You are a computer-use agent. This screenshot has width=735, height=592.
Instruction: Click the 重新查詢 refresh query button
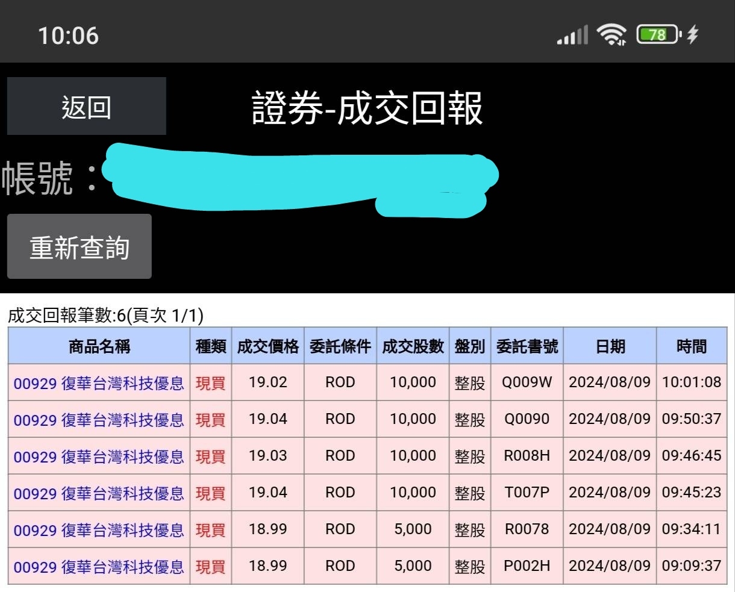click(x=80, y=246)
